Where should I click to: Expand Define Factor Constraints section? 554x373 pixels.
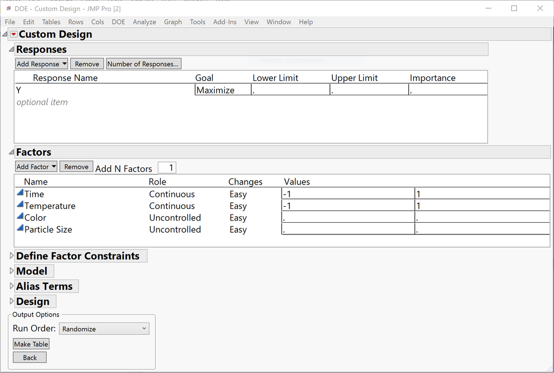(x=11, y=256)
